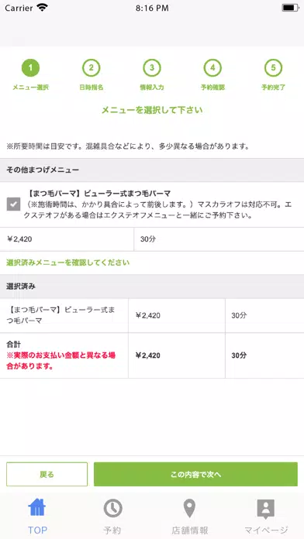Open the 店舗情報 map pin icon

point(189,509)
